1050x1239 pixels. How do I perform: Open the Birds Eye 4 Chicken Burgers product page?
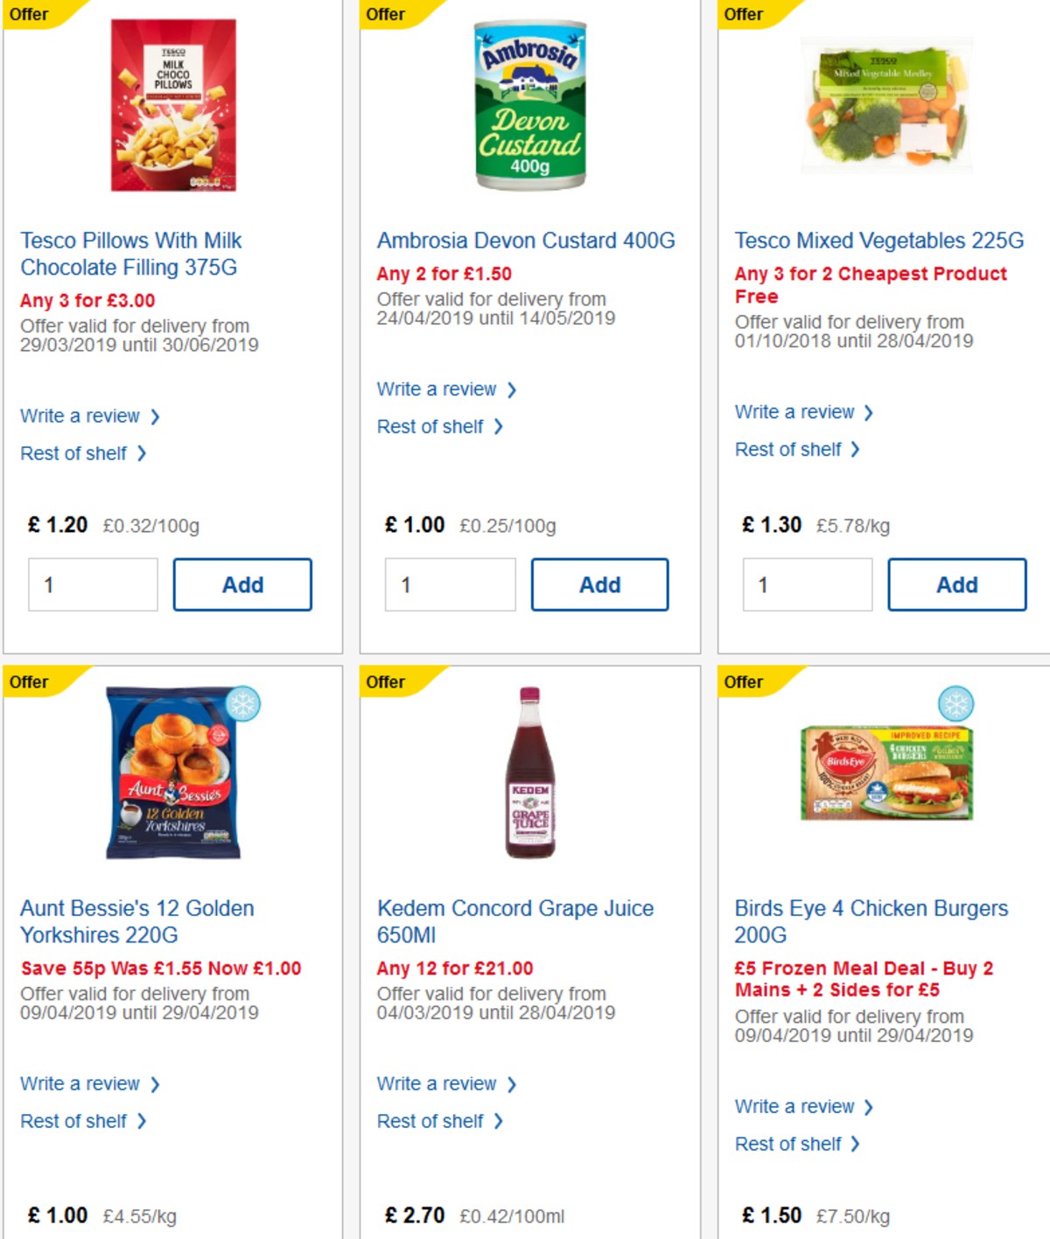pos(871,921)
